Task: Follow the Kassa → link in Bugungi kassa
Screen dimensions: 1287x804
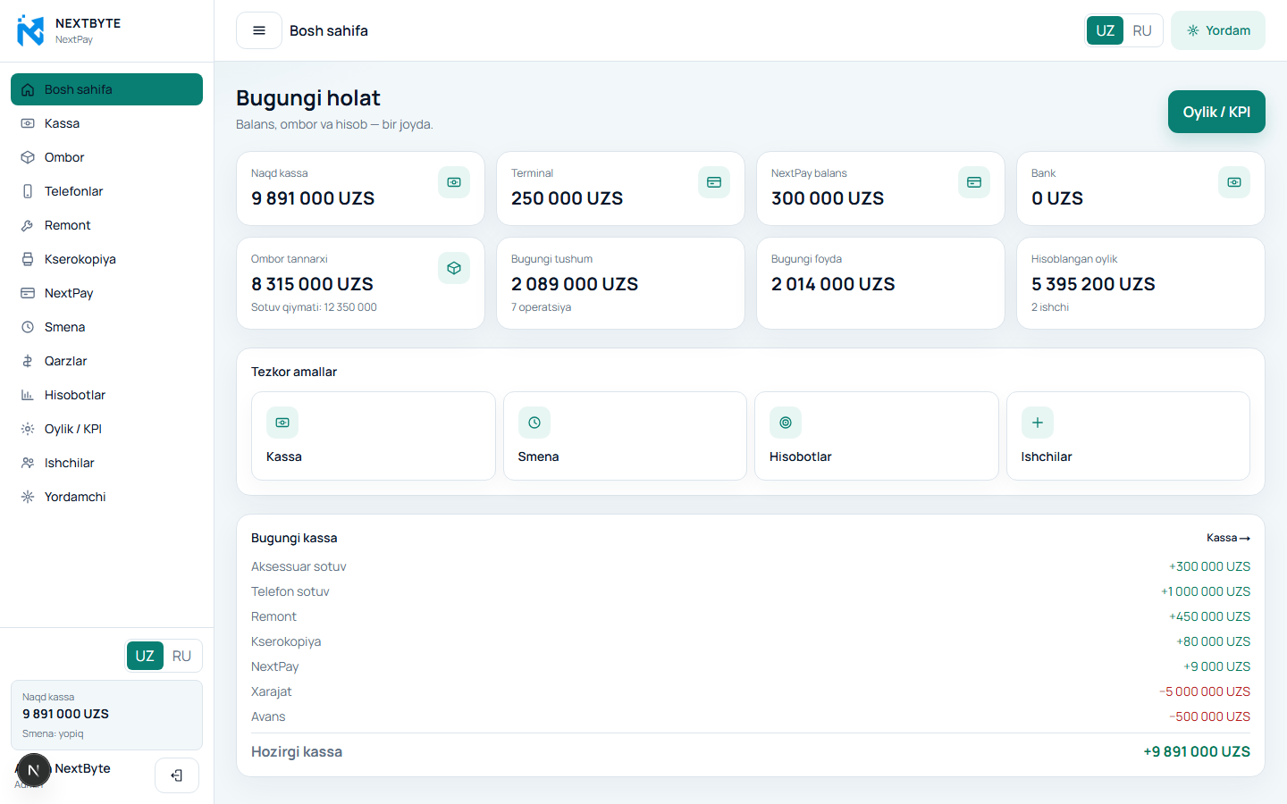Action: 1228,538
